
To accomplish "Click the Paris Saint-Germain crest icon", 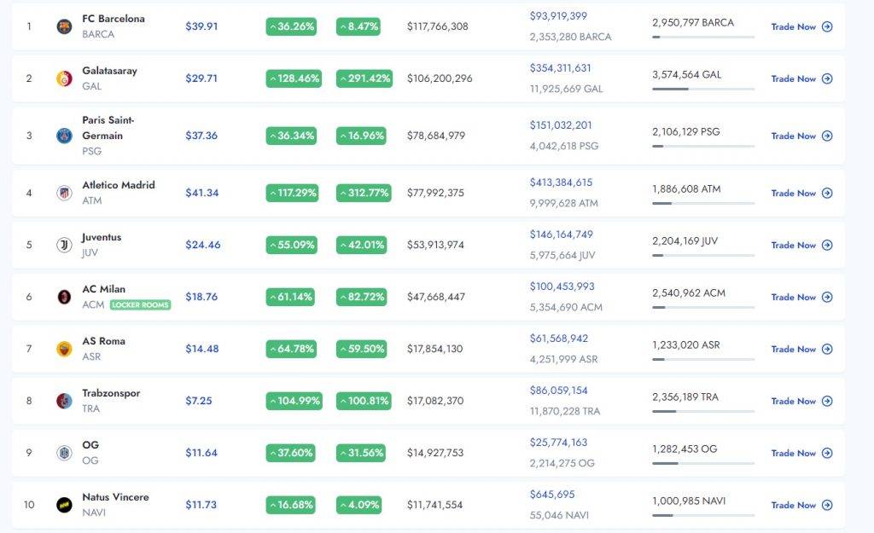I will click(64, 136).
